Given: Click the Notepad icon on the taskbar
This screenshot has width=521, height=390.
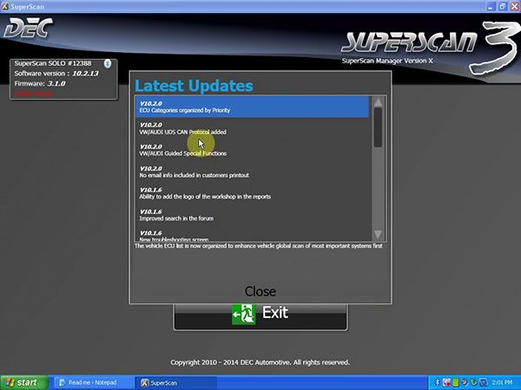Looking at the screenshot, I should pyautogui.click(x=63, y=382).
